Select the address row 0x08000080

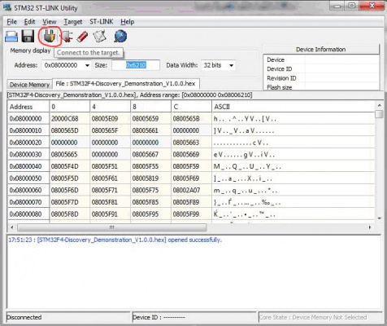[28, 214]
